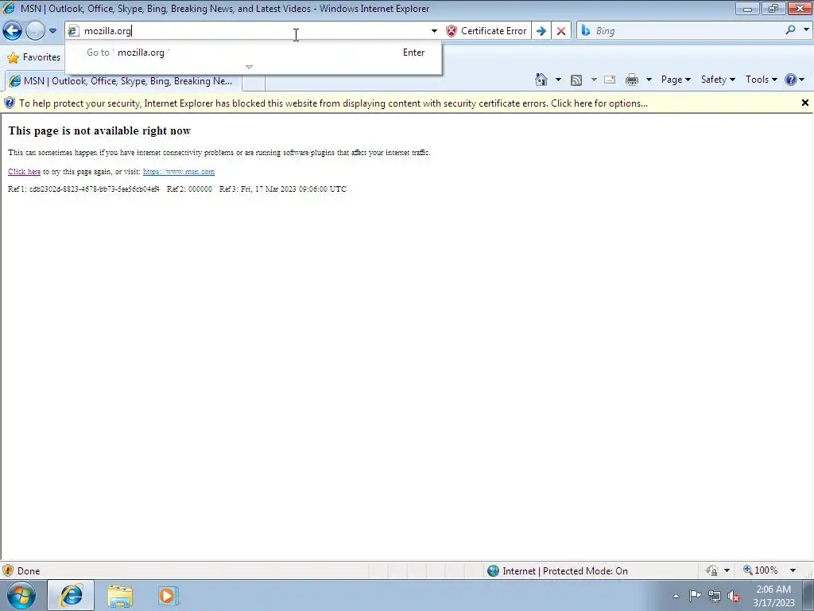The image size is (814, 611).
Task: Click the security information bar message
Action: click(x=333, y=103)
